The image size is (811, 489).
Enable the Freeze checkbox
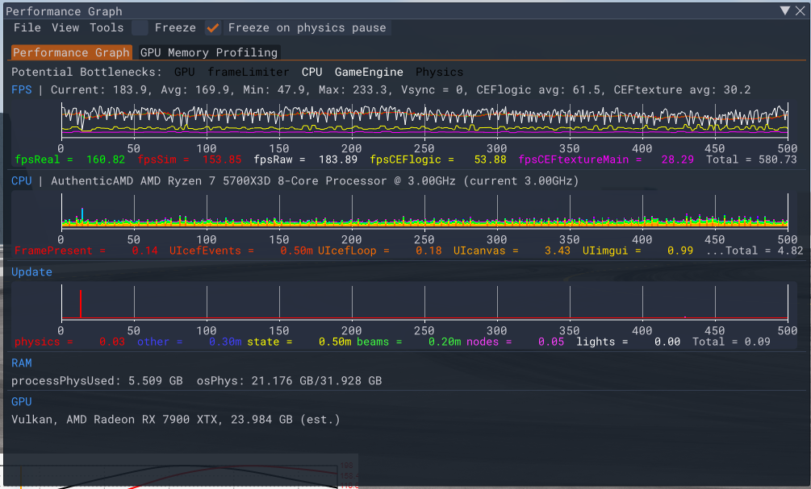click(x=140, y=28)
